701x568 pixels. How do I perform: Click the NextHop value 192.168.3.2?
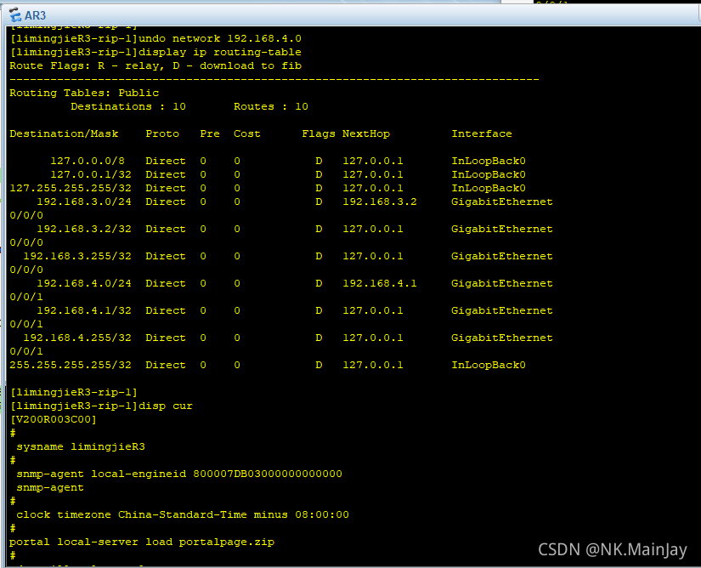(380, 202)
